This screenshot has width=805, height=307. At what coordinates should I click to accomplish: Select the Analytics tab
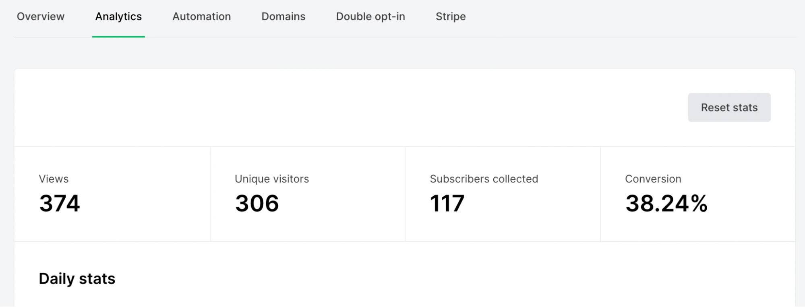pyautogui.click(x=118, y=17)
